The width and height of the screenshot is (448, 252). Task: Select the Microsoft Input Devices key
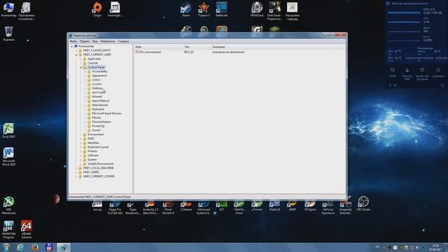coord(106,113)
